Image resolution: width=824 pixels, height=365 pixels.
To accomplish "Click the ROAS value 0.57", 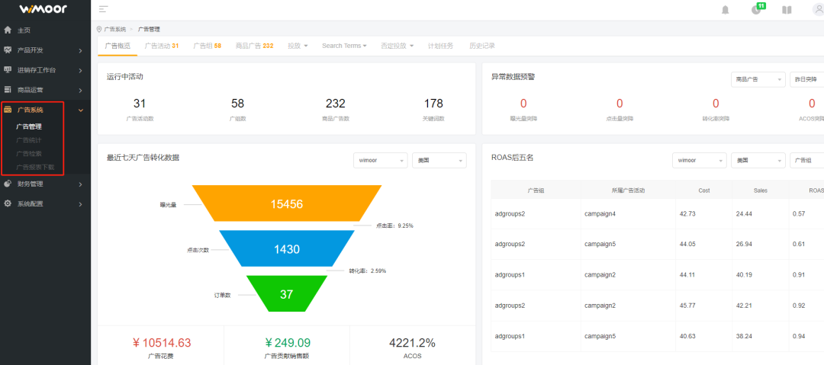I will pos(799,214).
